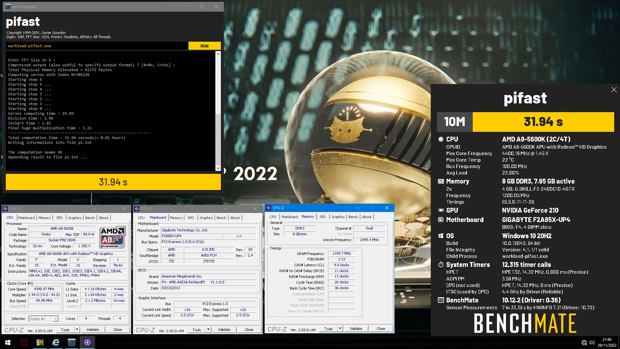620x349 pixels.
Task: Click the Motherboard icon in result panel
Action: [x=441, y=220]
